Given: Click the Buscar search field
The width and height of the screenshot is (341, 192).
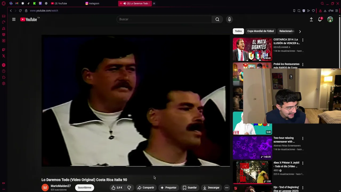Looking at the screenshot, I should coord(164,19).
